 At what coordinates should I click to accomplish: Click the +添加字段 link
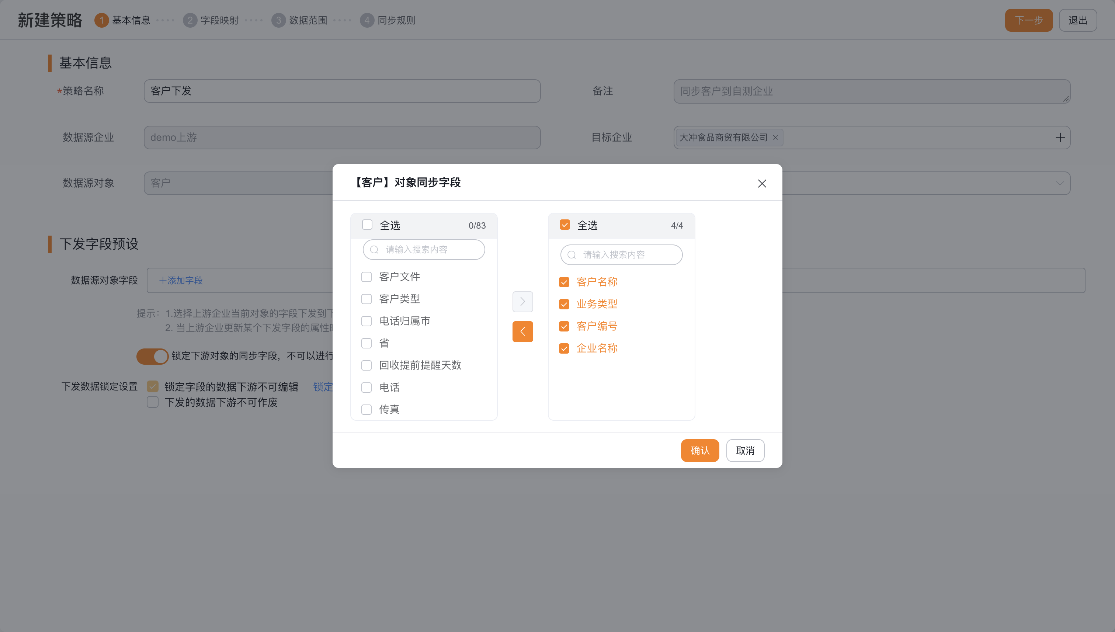(x=181, y=280)
